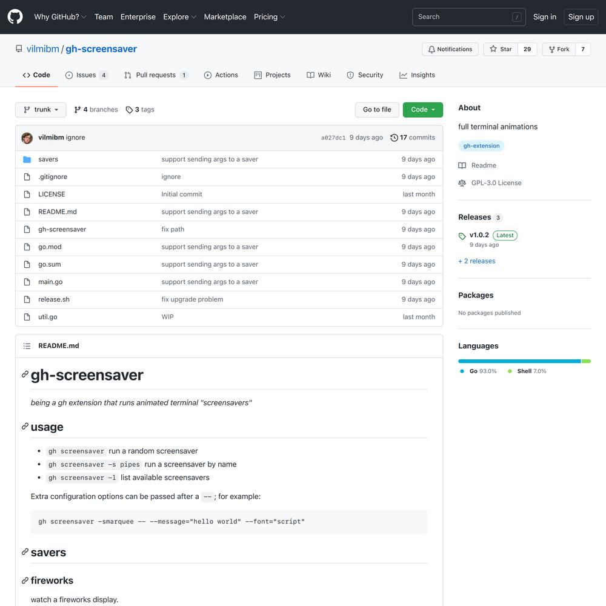
Task: Click the util.go file icon
Action: coord(27,317)
